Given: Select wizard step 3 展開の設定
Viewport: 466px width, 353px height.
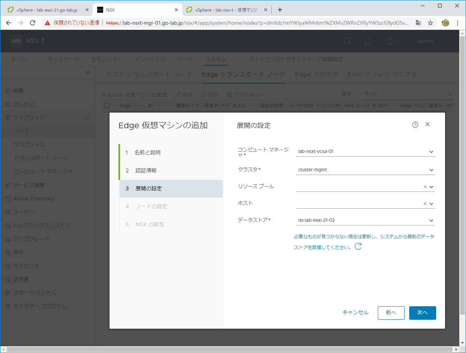Looking at the screenshot, I should click(x=171, y=188).
